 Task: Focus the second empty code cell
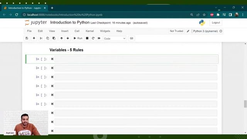pyautogui.click(x=136, y=68)
